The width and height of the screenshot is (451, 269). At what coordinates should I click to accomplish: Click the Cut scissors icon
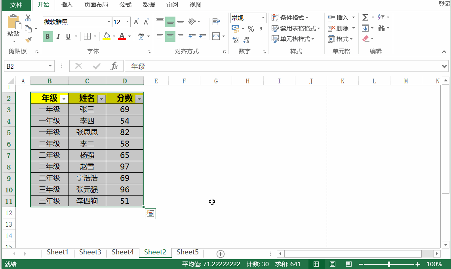[28, 18]
